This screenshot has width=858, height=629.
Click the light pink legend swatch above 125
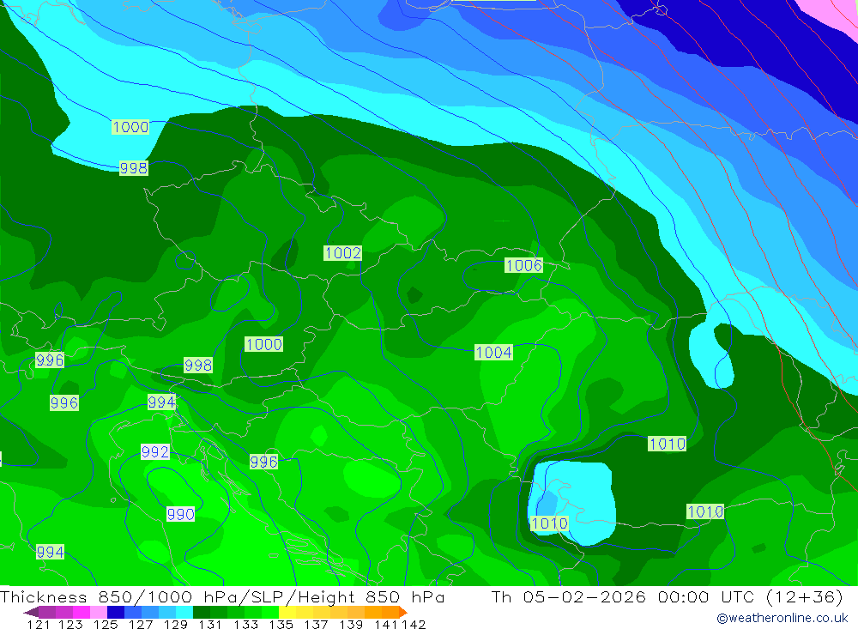click(x=99, y=612)
